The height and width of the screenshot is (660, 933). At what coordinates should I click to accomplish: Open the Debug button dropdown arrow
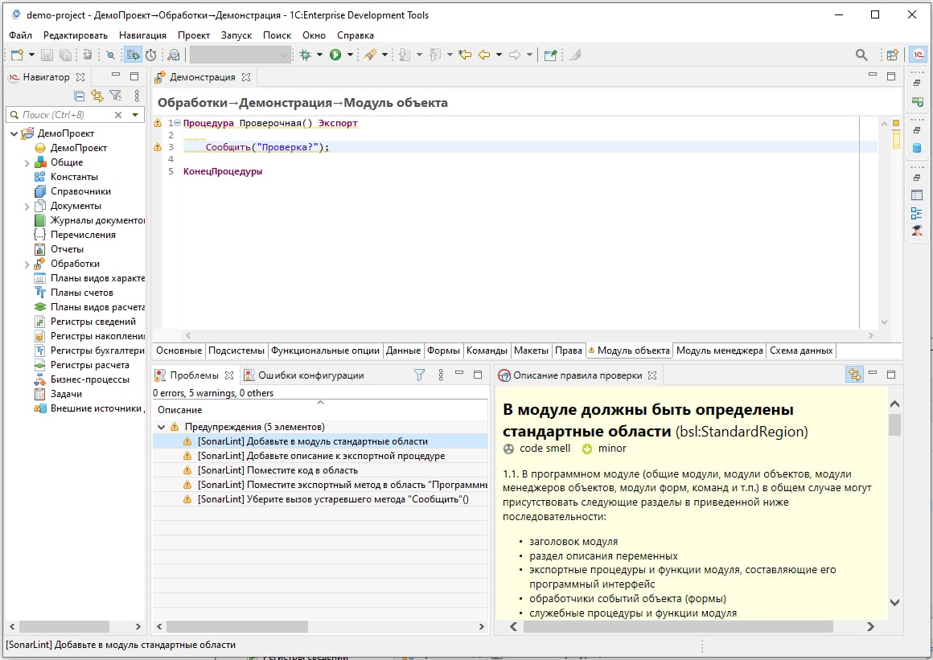coord(319,55)
